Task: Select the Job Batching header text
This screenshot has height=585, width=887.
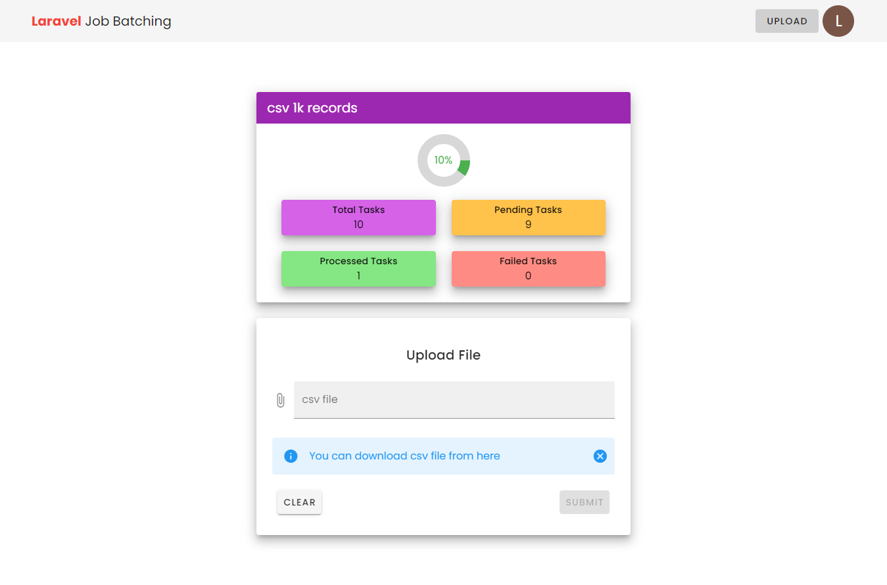Action: [128, 20]
